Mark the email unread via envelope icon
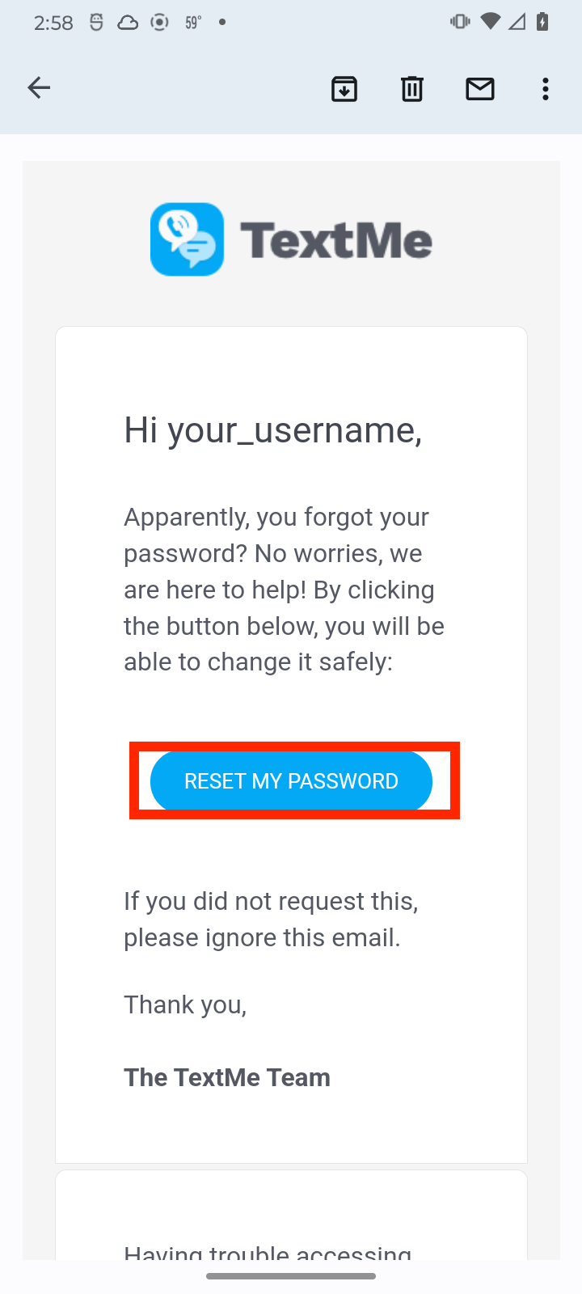This screenshot has width=582, height=1294. (480, 89)
